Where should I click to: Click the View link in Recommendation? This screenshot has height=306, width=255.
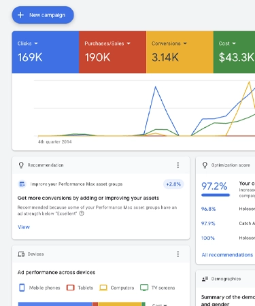coord(24,227)
